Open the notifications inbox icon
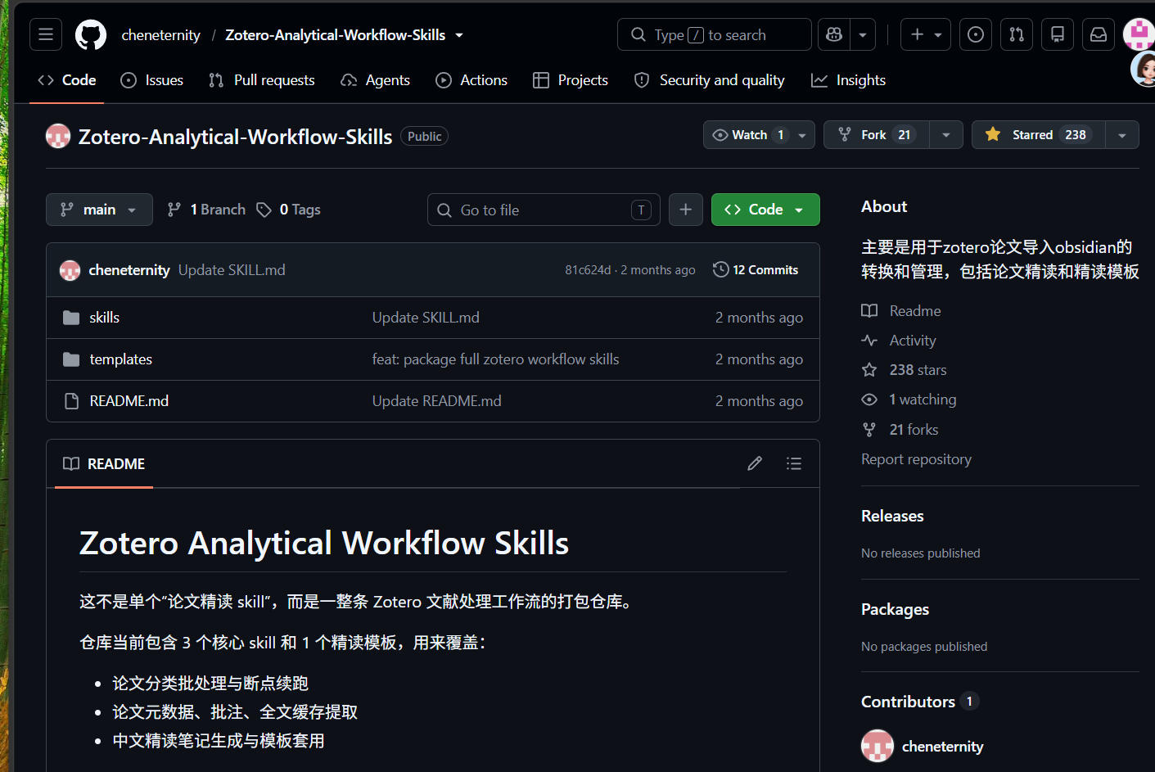Screen dimensions: 1155x772 pos(1099,34)
